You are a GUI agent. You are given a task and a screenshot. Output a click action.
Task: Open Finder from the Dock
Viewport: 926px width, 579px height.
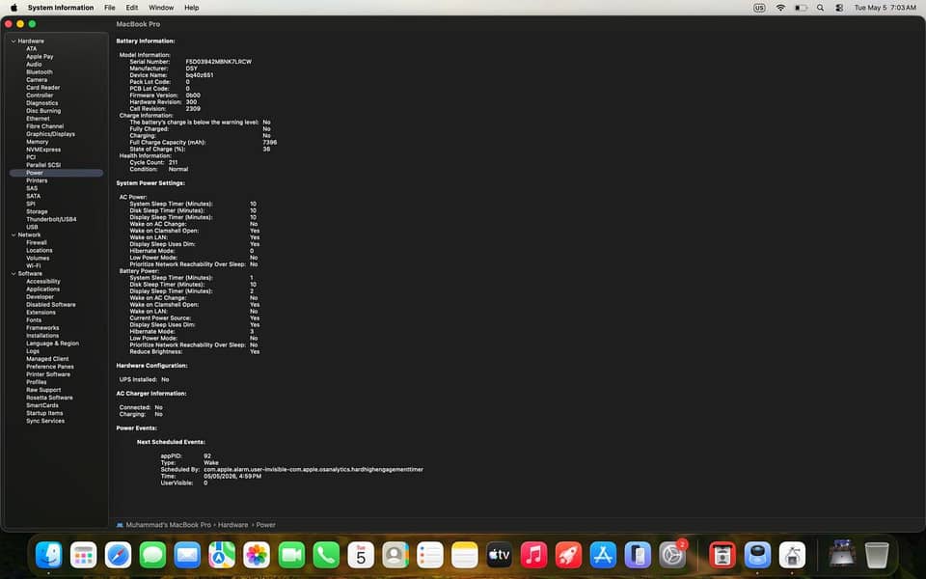48,556
